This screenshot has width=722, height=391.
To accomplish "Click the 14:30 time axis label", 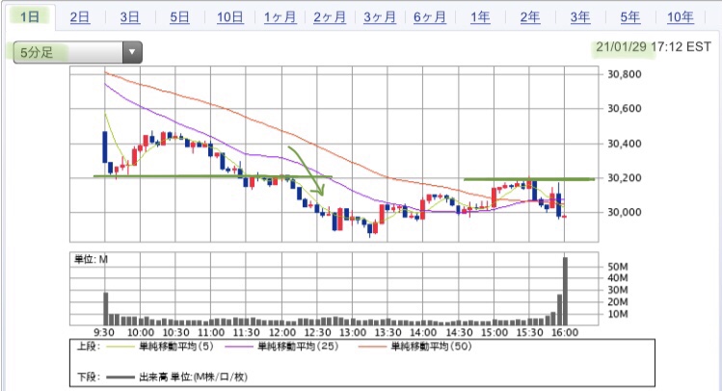I will tap(459, 332).
